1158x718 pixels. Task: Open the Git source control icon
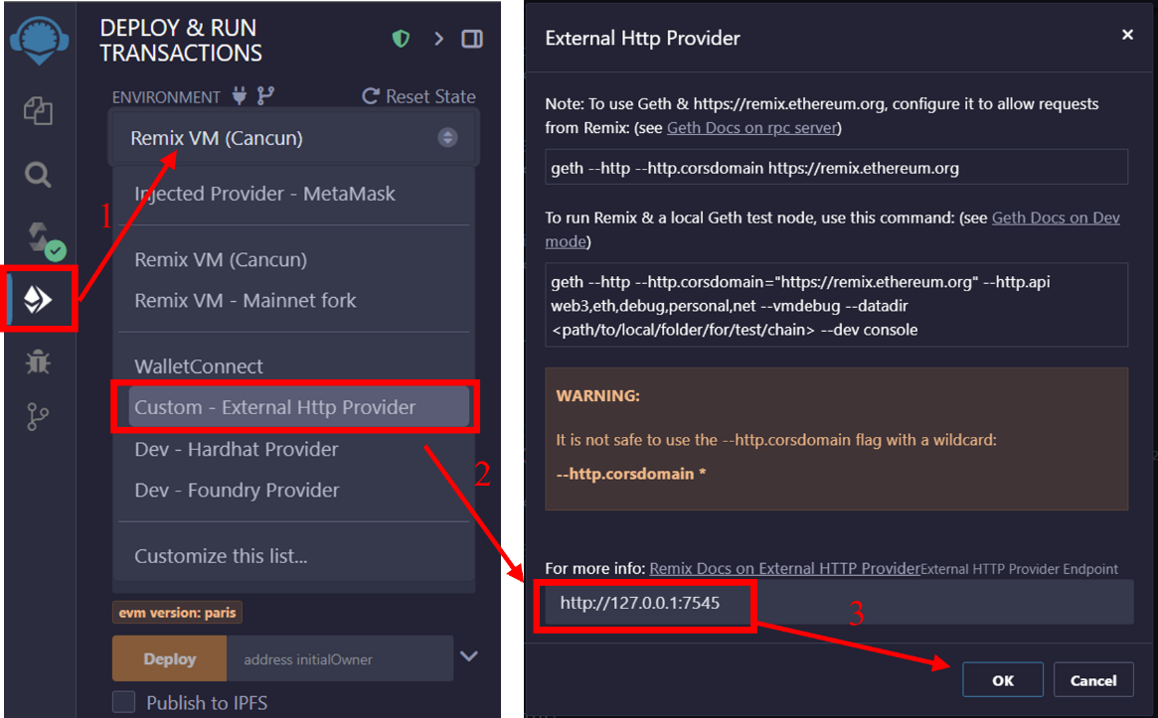[38, 416]
